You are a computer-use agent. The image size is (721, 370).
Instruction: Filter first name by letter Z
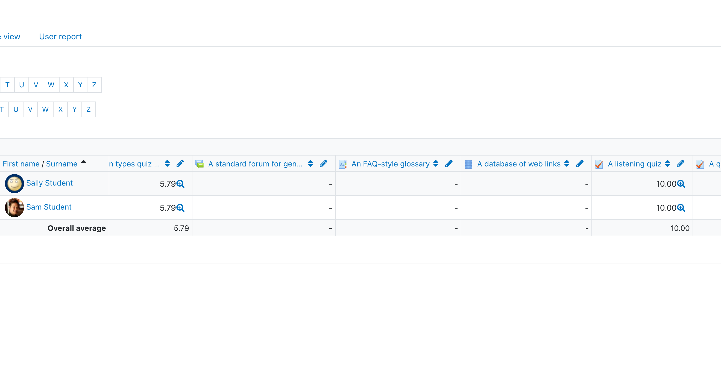pos(94,85)
